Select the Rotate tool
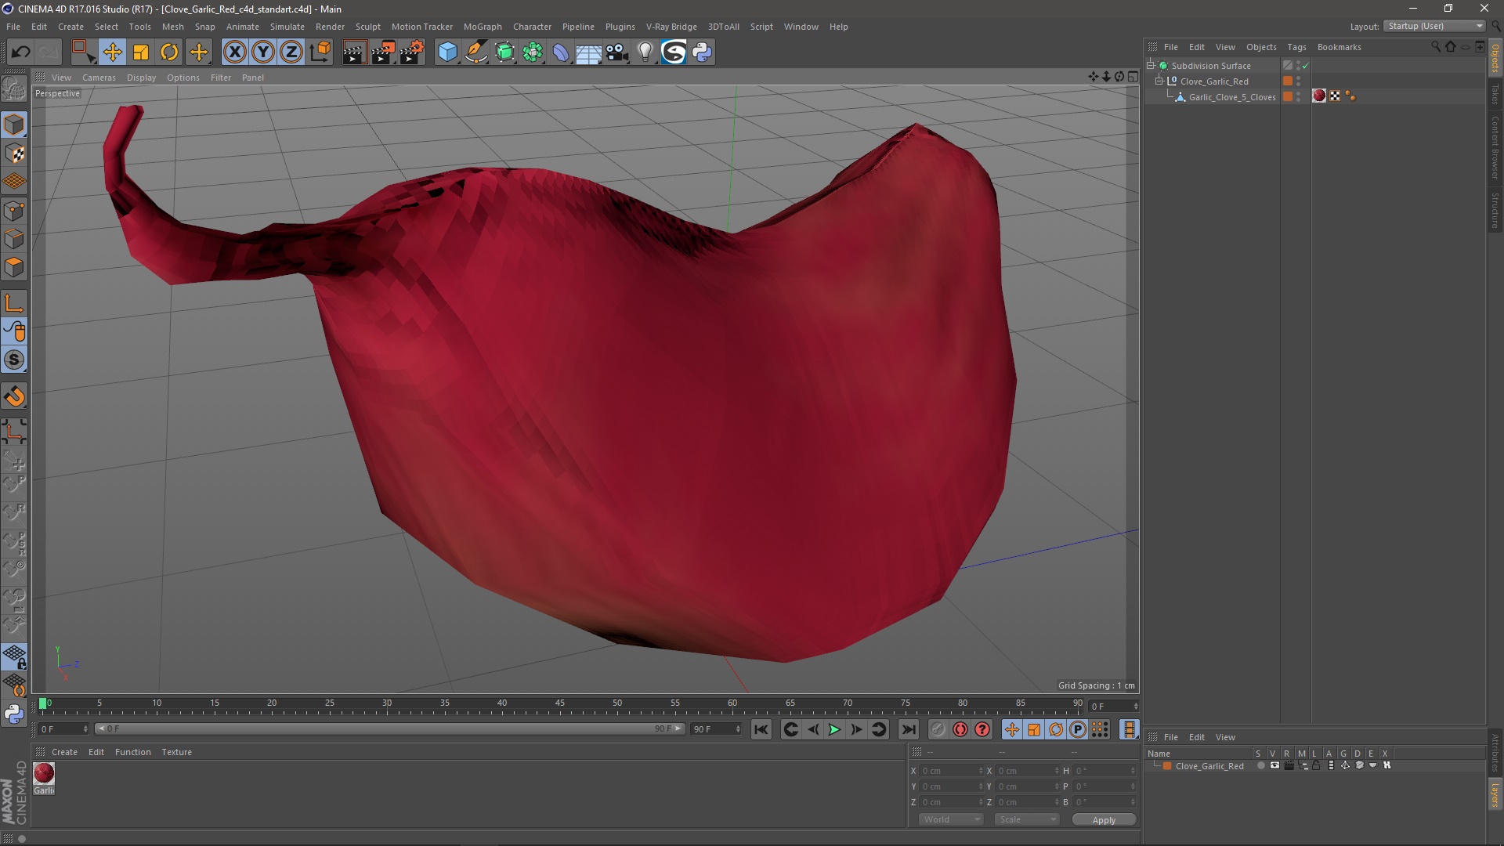This screenshot has width=1504, height=846. tap(169, 52)
